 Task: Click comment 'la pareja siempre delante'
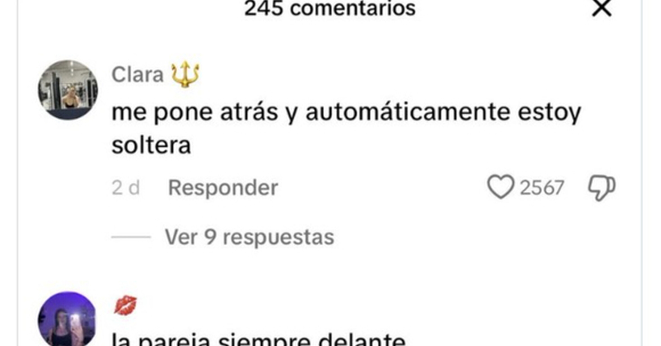258,340
